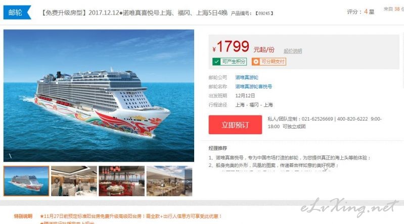
Task: Open the 诺唯真游轮喜悦号 ship name link
Action: [253, 86]
